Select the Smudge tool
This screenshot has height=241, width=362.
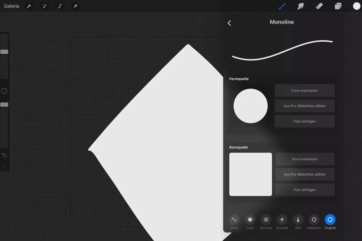point(300,6)
